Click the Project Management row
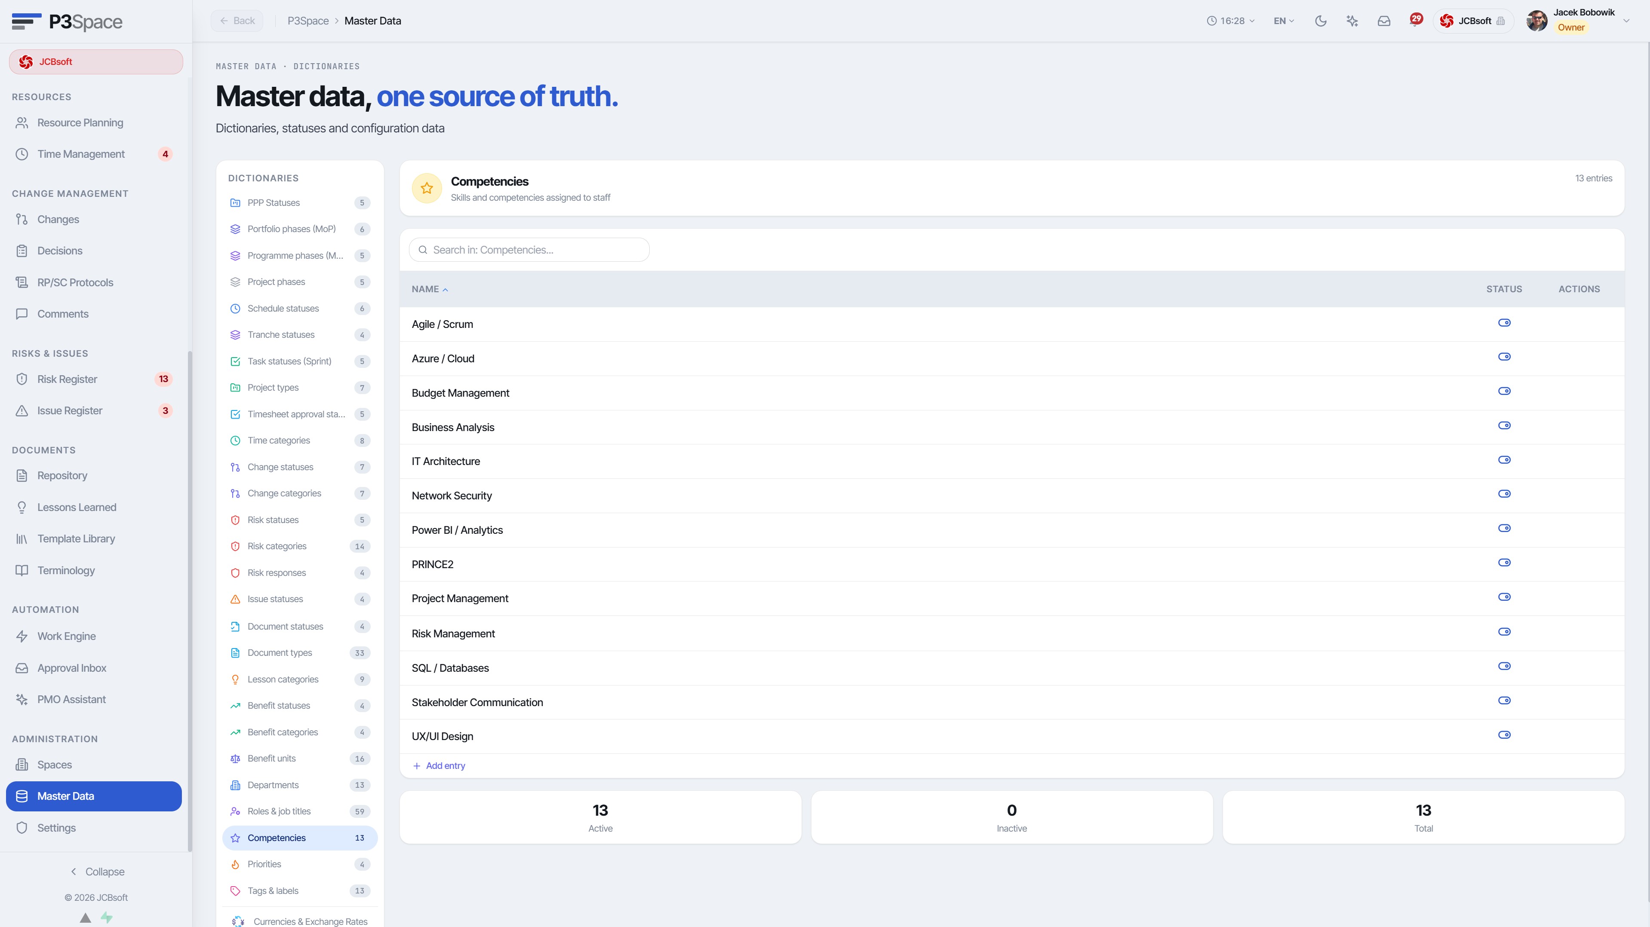The width and height of the screenshot is (1650, 927). click(1012, 599)
